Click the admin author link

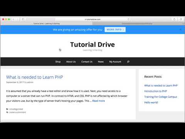[30, 82]
